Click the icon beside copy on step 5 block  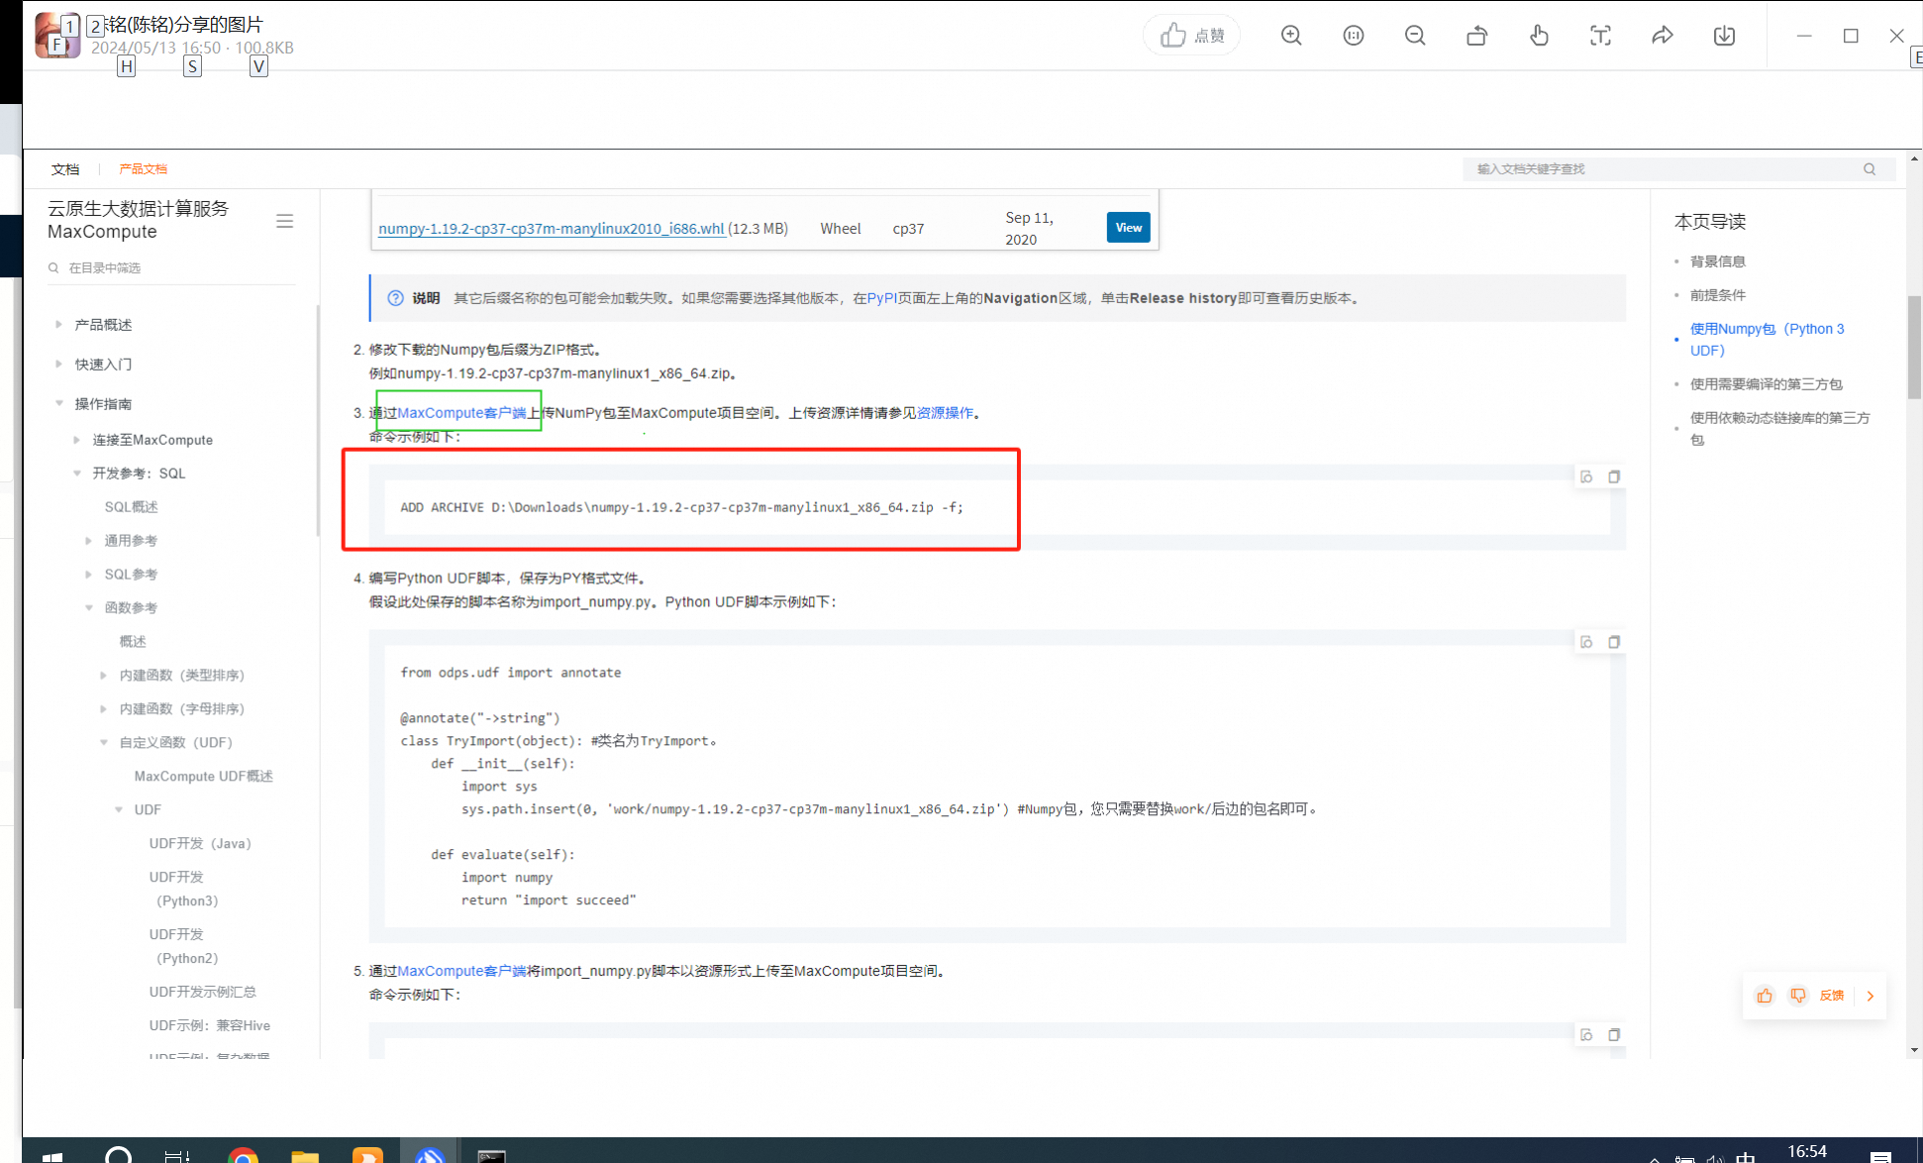click(1586, 1034)
